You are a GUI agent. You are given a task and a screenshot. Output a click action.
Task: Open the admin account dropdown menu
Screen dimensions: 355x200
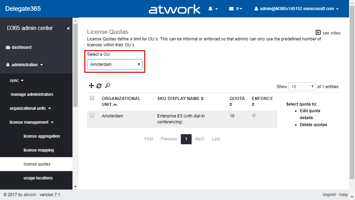pyautogui.click(x=296, y=9)
